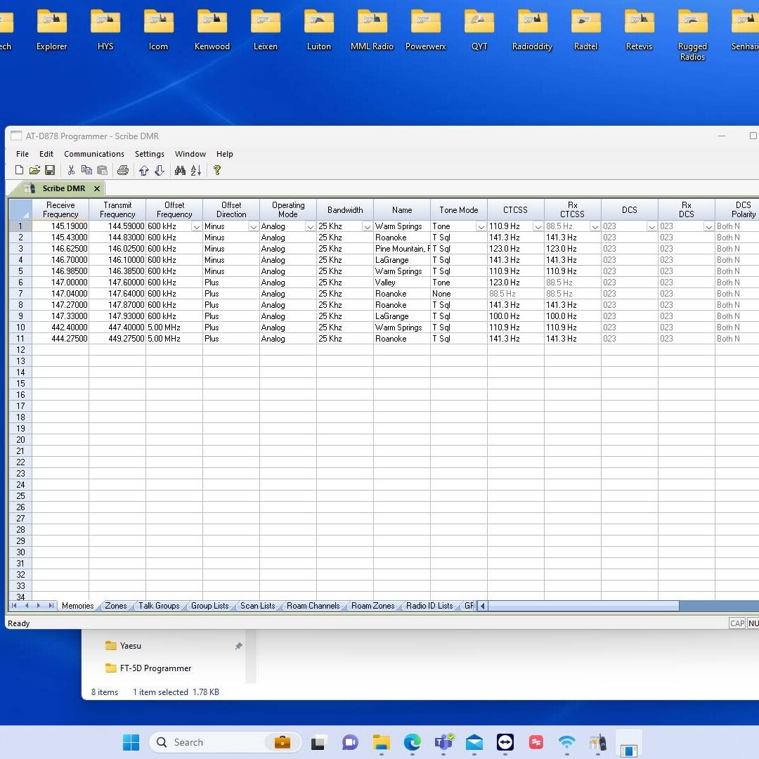Print the memory list with printer icon
Image resolution: width=759 pixels, height=759 pixels.
coord(123,170)
